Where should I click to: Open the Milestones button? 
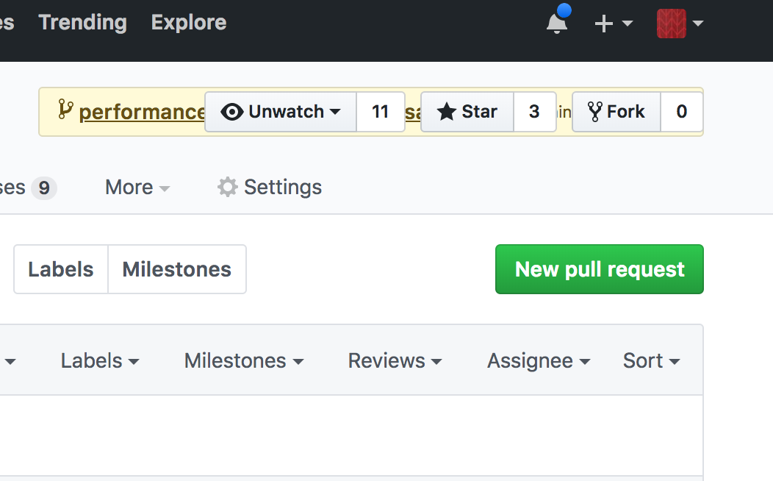point(177,269)
